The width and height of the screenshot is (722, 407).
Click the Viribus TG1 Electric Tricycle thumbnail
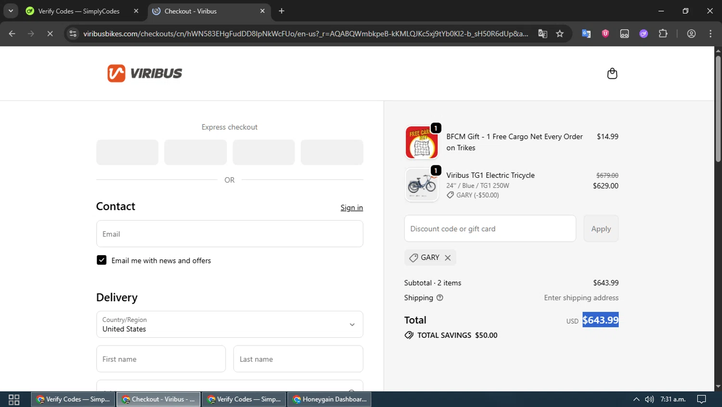click(422, 185)
